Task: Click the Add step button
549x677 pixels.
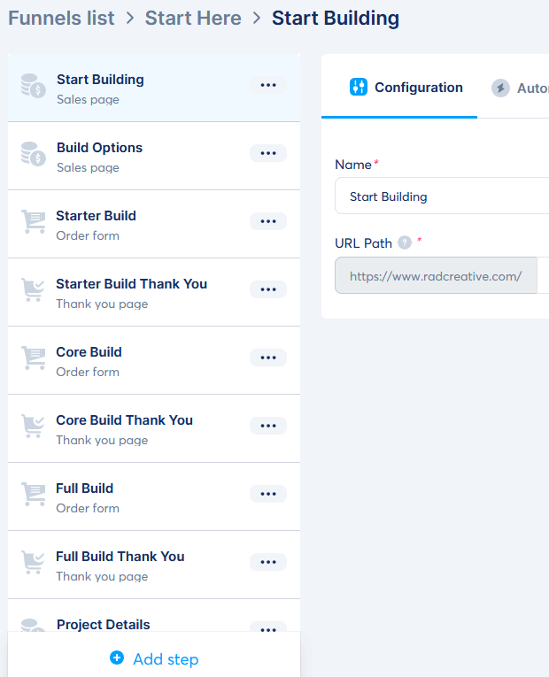Action: point(155,659)
